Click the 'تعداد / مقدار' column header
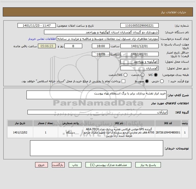Screen dimensions: 196x189 coord(46,123)
